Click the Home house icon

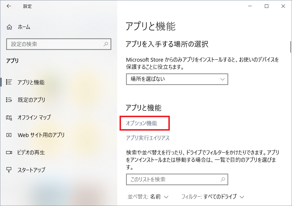[x=9, y=27]
